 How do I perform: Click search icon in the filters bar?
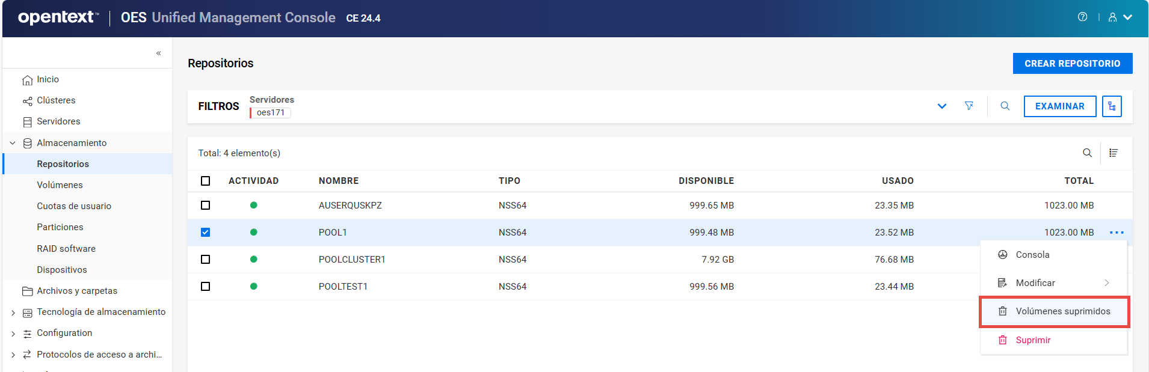[1005, 106]
